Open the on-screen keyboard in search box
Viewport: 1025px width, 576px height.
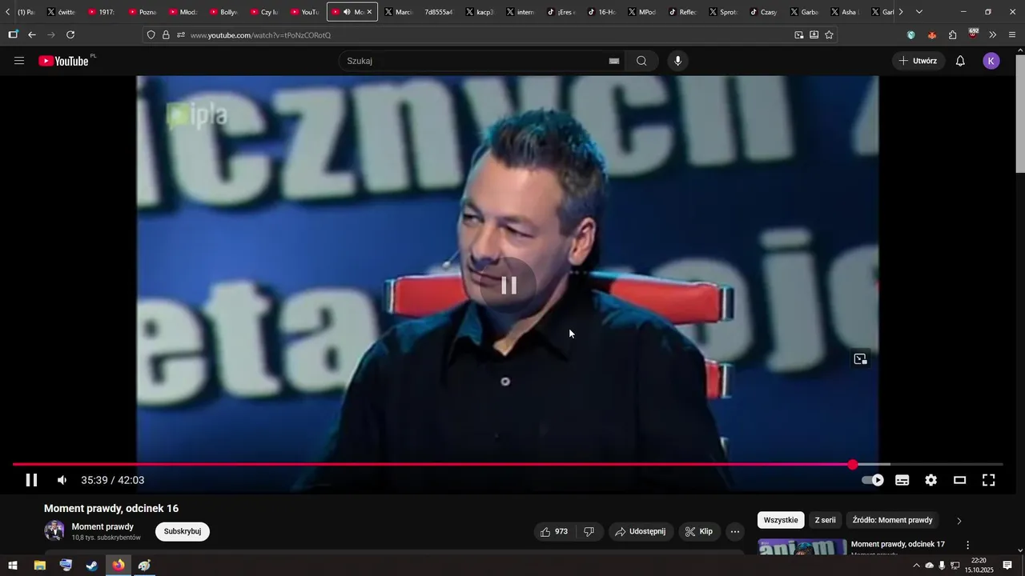pyautogui.click(x=614, y=61)
